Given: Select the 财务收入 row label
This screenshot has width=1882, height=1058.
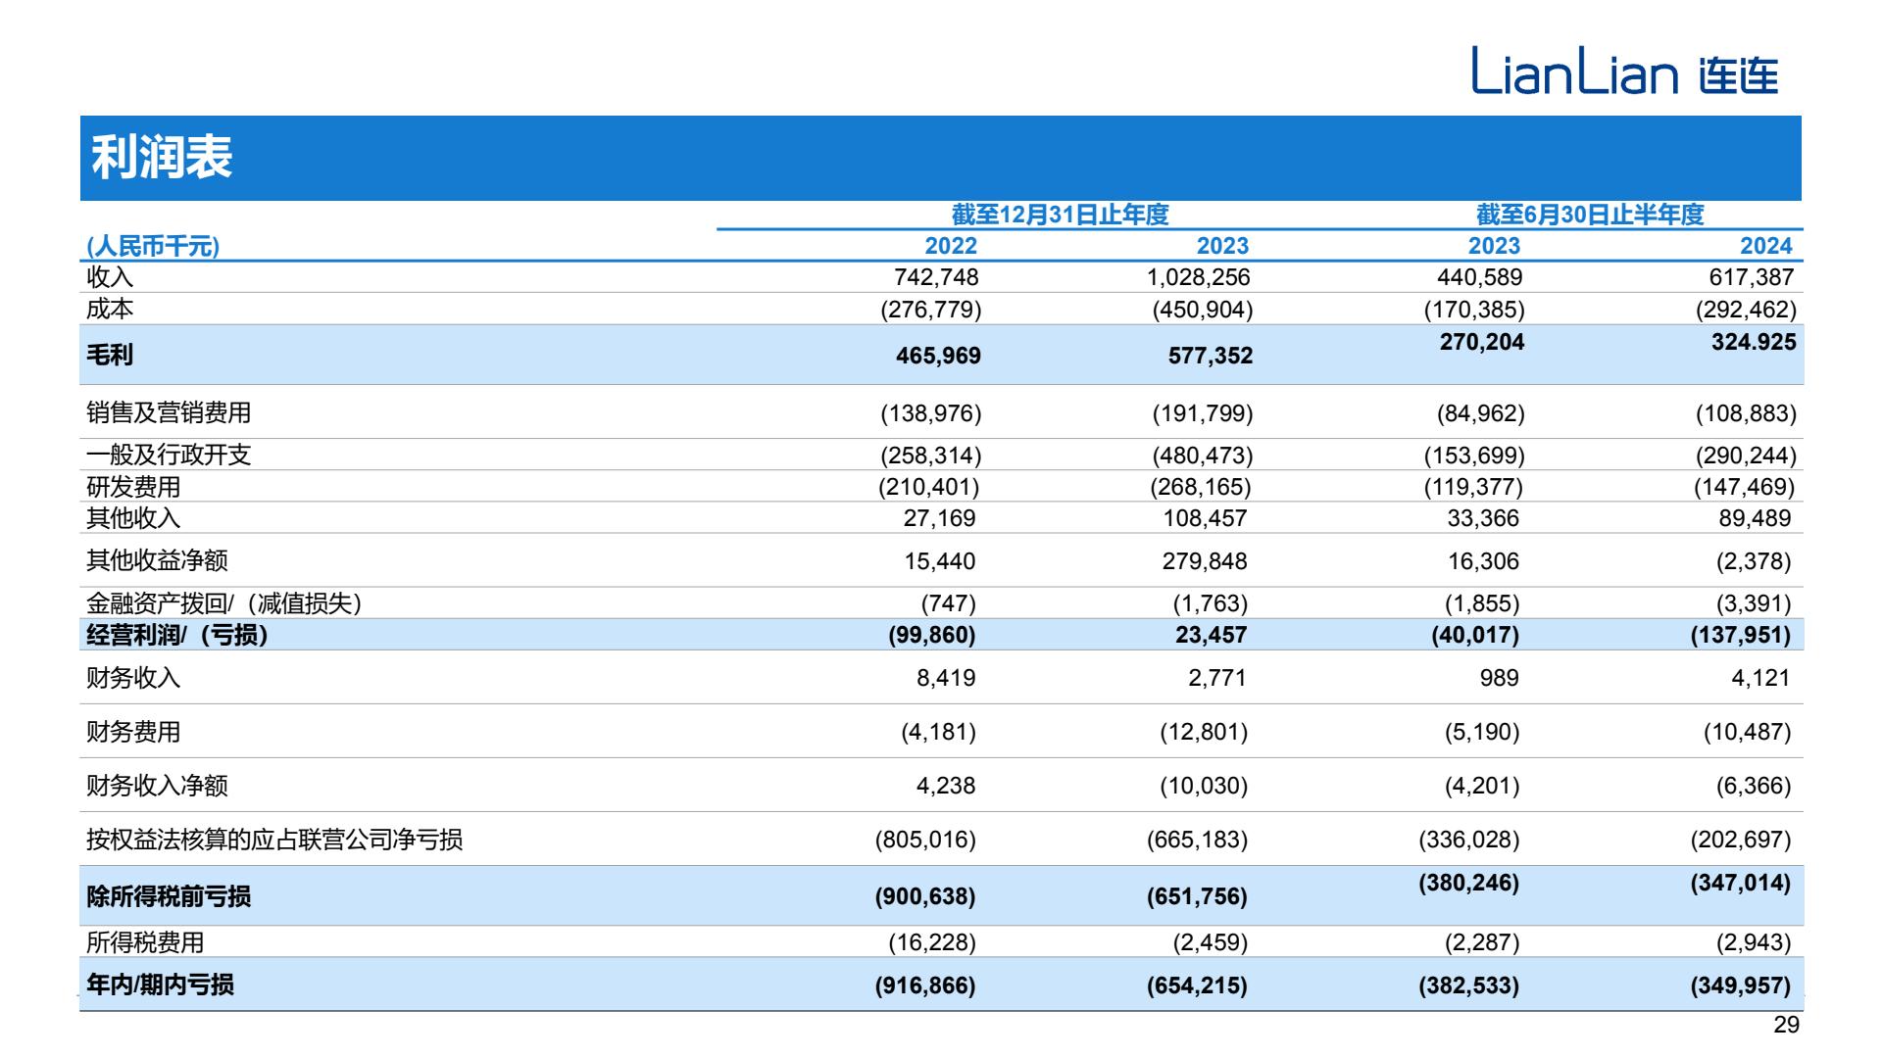Looking at the screenshot, I should (x=133, y=677).
